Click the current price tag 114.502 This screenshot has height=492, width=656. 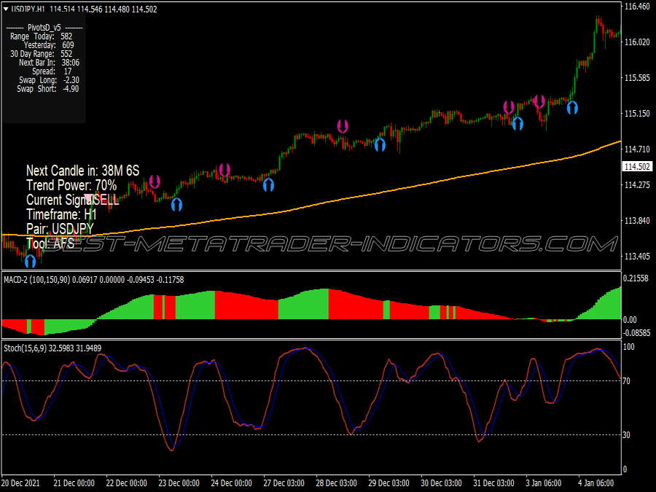638,166
